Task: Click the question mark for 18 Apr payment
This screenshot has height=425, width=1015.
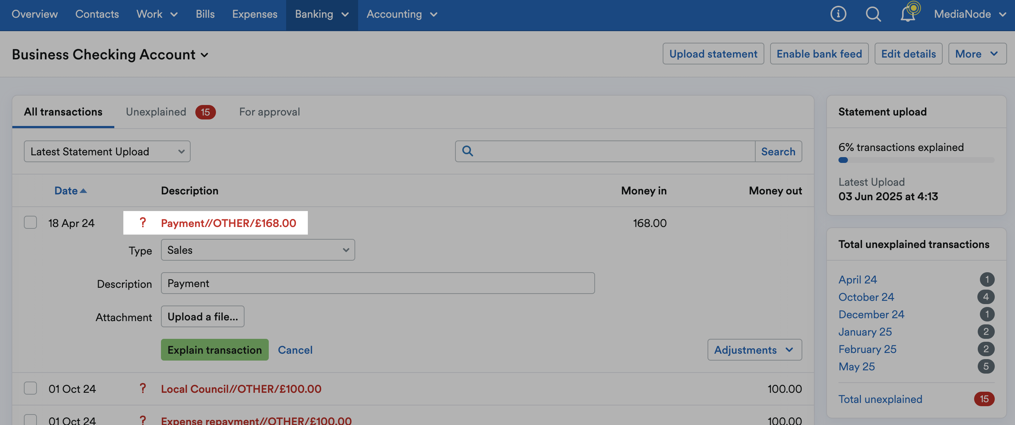Action: pyautogui.click(x=143, y=223)
